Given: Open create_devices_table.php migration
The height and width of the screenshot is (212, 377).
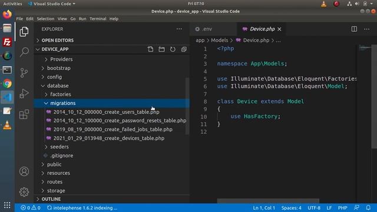Looking at the screenshot, I should pyautogui.click(x=112, y=138).
